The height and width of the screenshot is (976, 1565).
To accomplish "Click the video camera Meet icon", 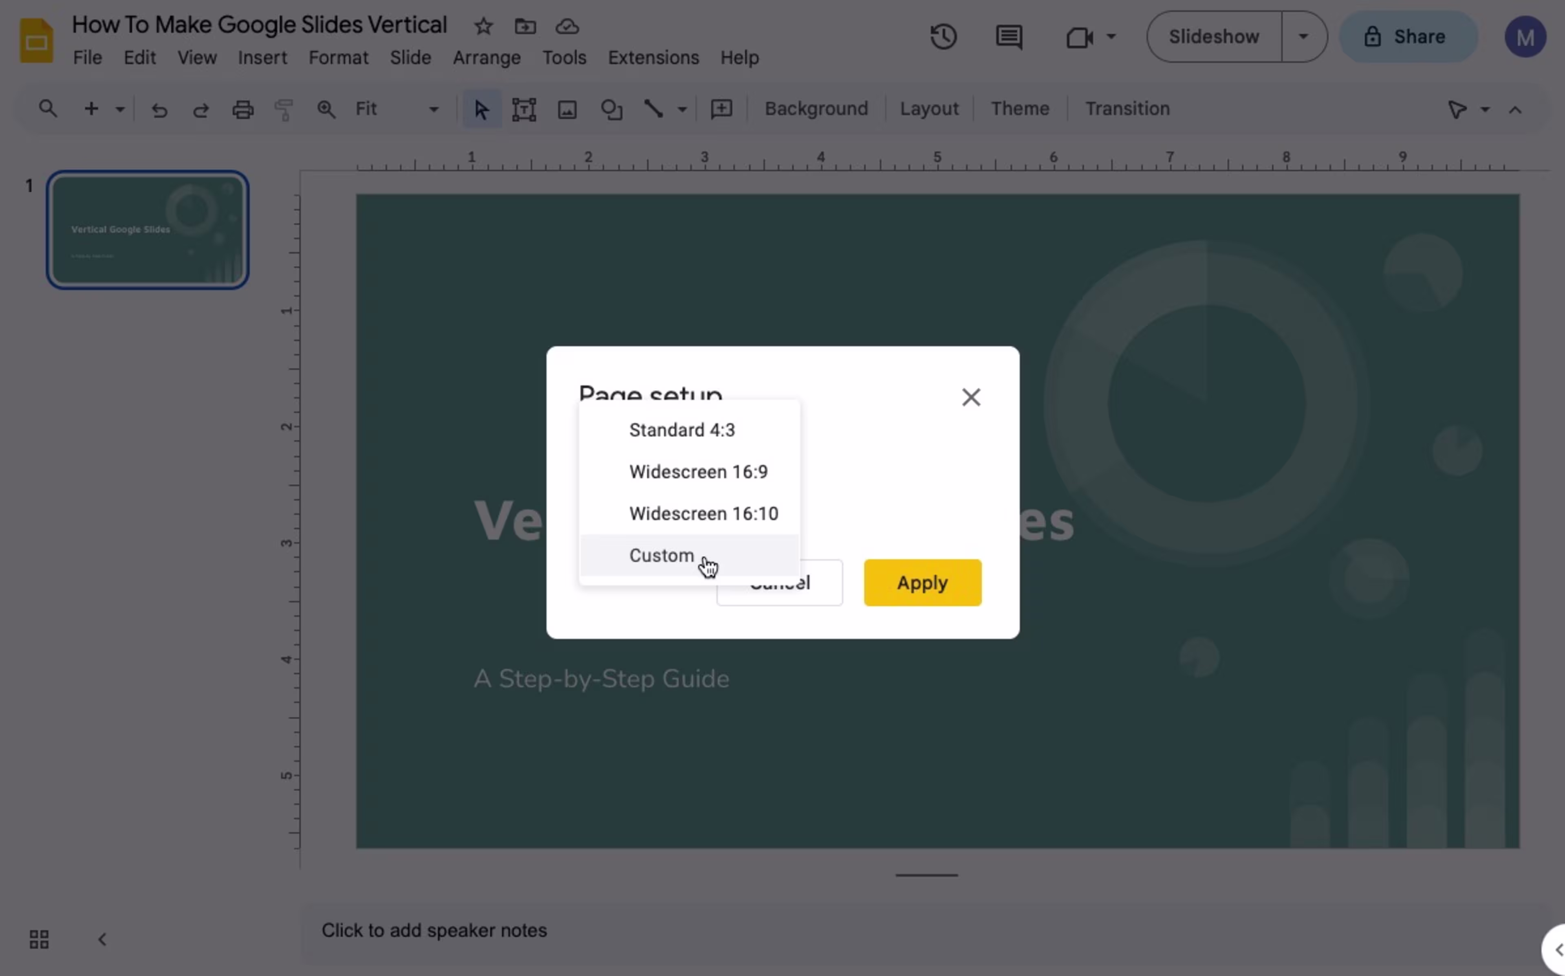I will coord(1079,37).
